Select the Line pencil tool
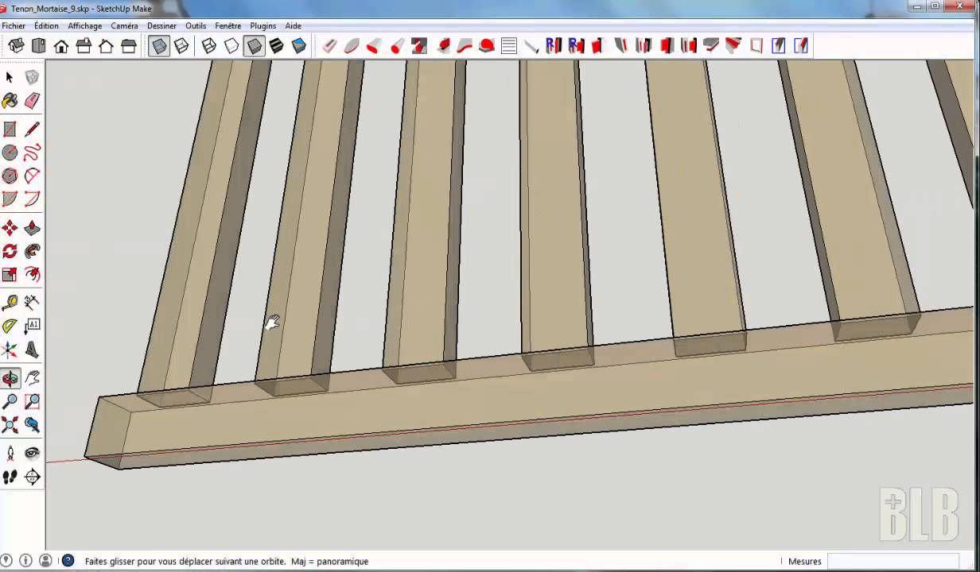 (32, 129)
